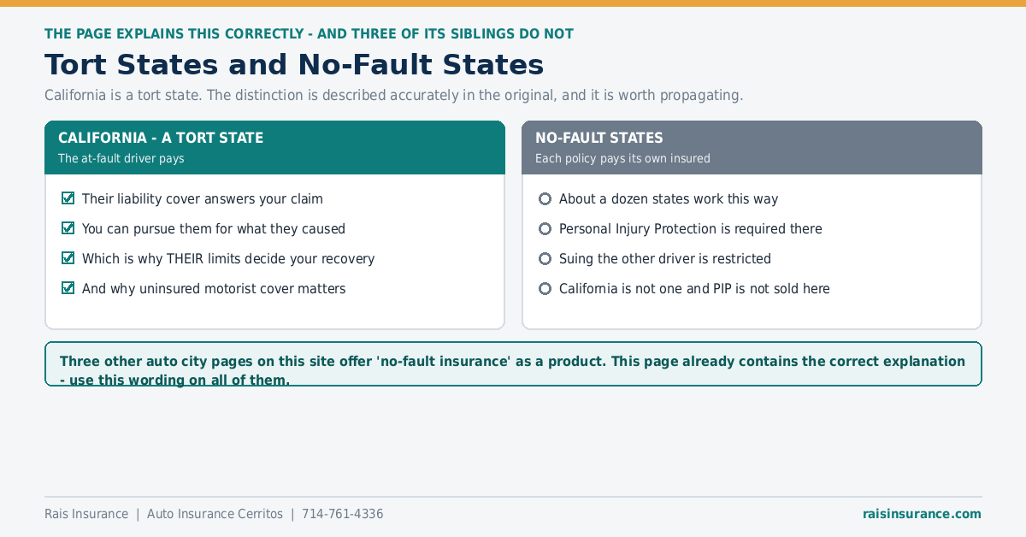Click 'Rais Insurance' in the footer
Screen dimensions: 1026x537
(86, 514)
